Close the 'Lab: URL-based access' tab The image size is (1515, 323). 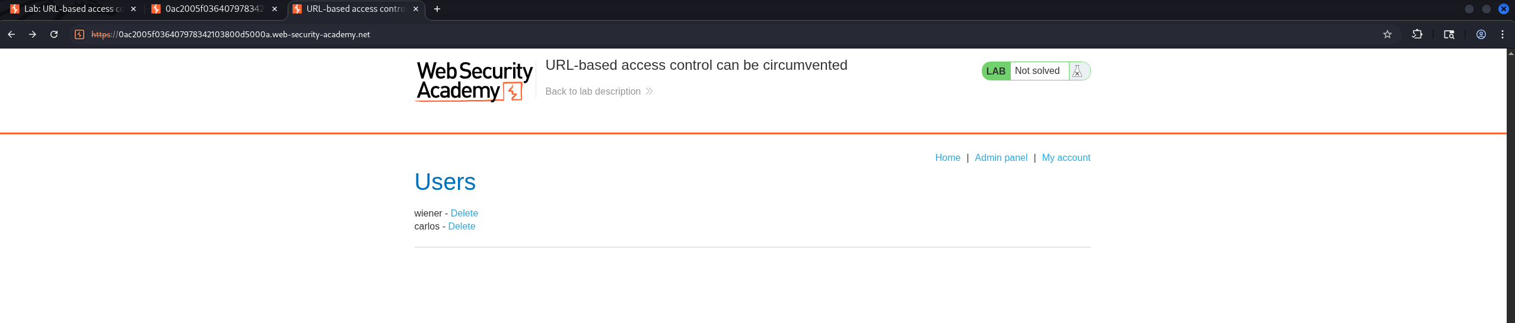[x=133, y=9]
